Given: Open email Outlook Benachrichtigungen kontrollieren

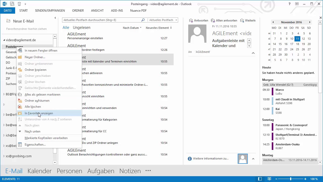Looking at the screenshot, I should 118,152.
